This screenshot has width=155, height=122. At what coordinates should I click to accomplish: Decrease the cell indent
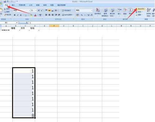point(56,15)
